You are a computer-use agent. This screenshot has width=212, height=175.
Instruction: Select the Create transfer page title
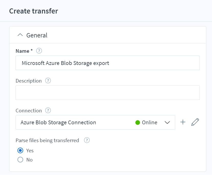pos(33,11)
